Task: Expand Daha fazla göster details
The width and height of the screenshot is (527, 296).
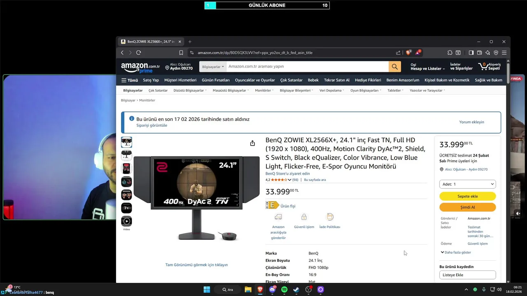Action: [456, 252]
